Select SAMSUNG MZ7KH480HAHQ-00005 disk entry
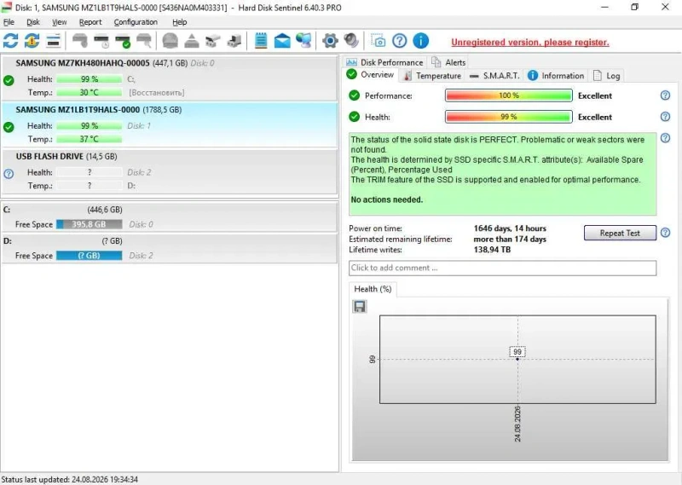 click(170, 78)
